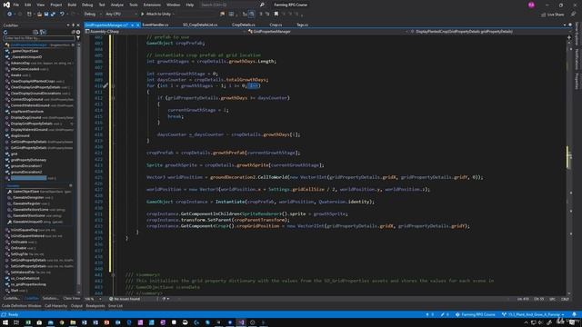The image size is (582, 327).
Task: Click the Windows Start button
Action: [x=5, y=322]
